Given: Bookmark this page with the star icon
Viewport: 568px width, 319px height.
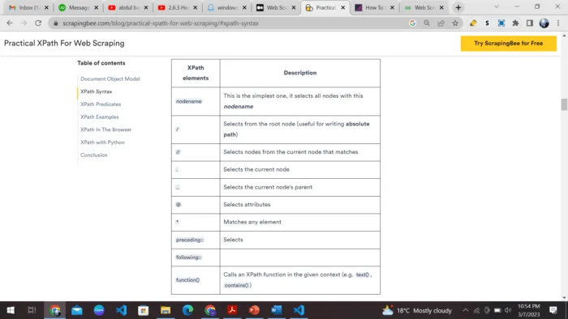Looking at the screenshot, I should [455, 23].
